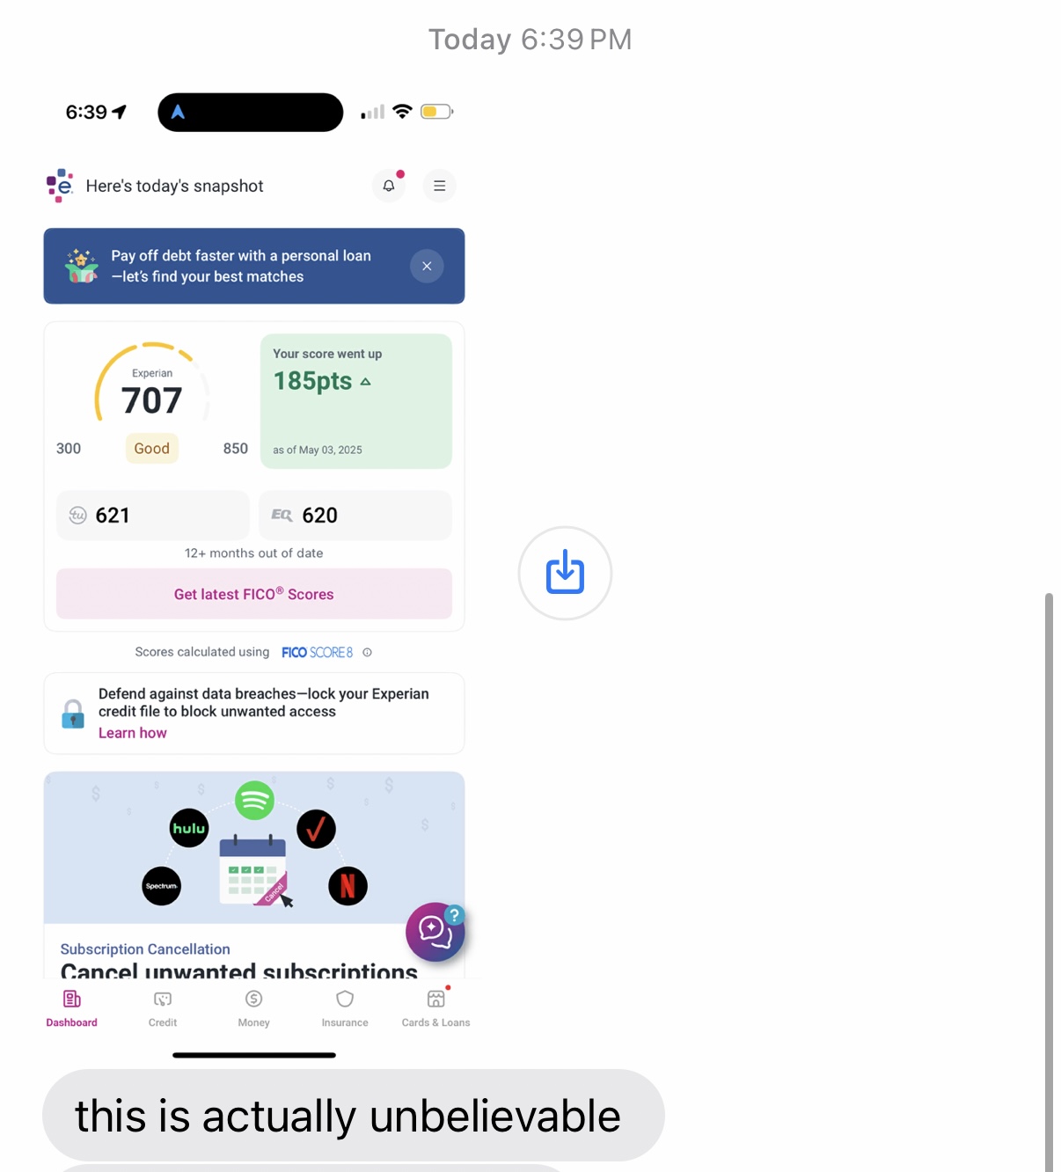Select the Dashboard tab
Viewport: 1061px width, 1172px height.
click(72, 1008)
